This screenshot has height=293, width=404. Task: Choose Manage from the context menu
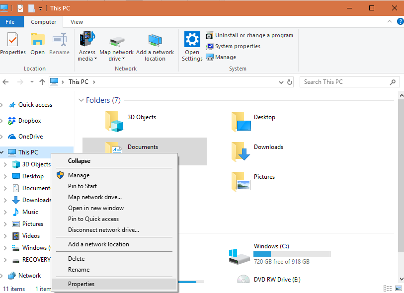click(114, 175)
